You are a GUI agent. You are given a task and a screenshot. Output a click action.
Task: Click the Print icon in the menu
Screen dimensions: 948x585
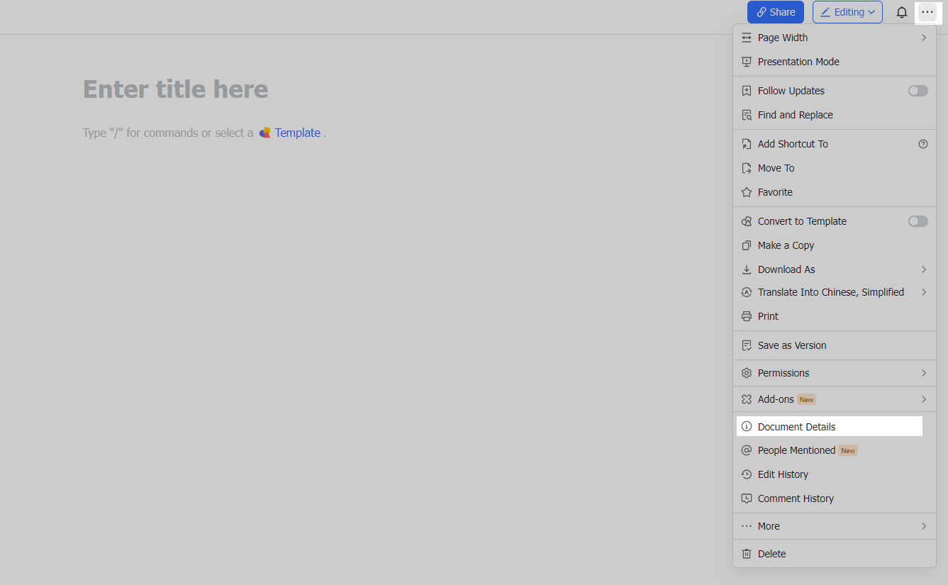746,316
